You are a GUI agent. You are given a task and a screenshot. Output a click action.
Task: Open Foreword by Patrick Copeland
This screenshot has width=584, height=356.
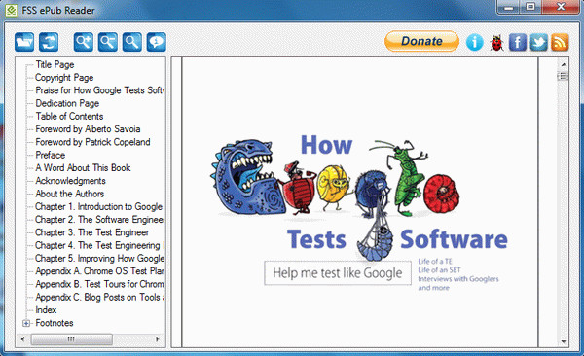92,142
